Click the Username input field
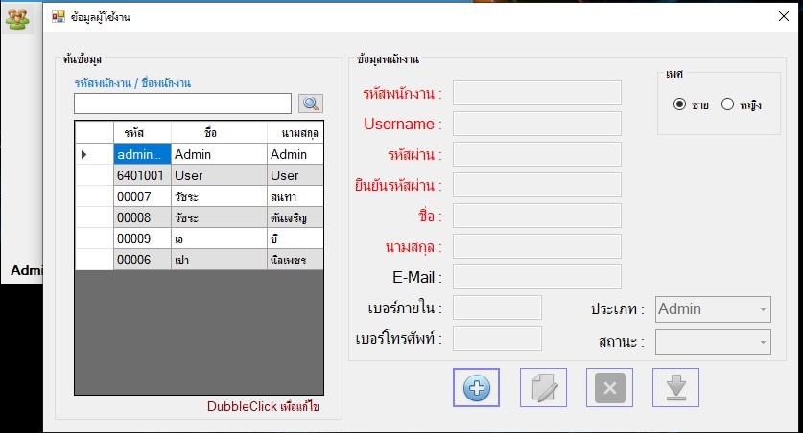Screen dimensions: 803x433 pos(536,124)
